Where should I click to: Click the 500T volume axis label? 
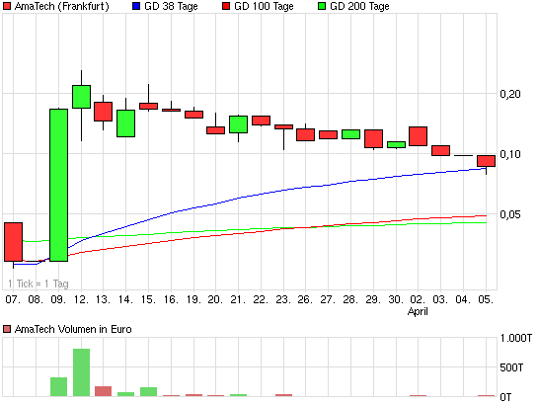coord(511,367)
